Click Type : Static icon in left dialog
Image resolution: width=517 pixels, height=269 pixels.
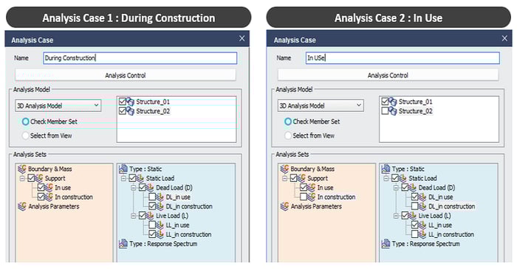coord(123,169)
